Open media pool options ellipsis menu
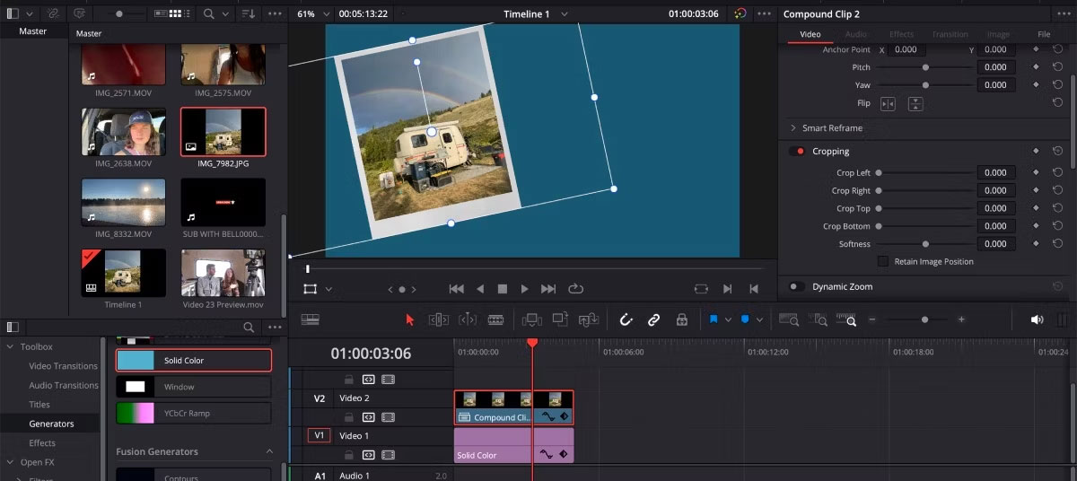The height and width of the screenshot is (481, 1077). (x=276, y=14)
